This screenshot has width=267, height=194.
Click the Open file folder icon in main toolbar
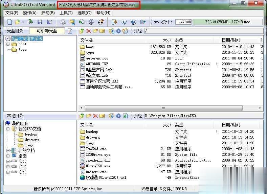(x=18, y=22)
